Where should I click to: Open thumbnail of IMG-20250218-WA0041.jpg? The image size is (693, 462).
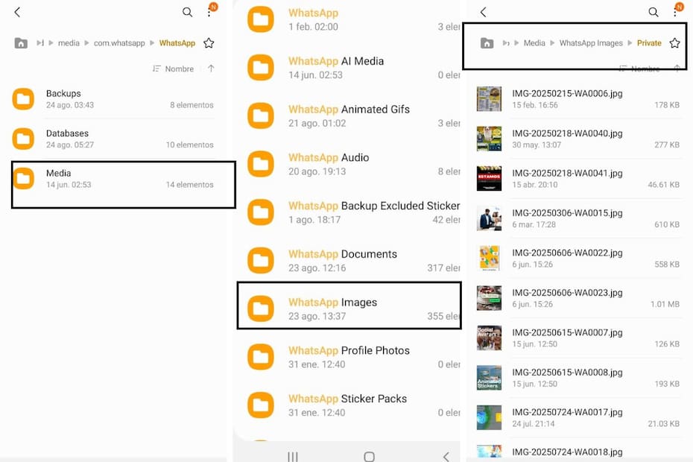pyautogui.click(x=490, y=179)
